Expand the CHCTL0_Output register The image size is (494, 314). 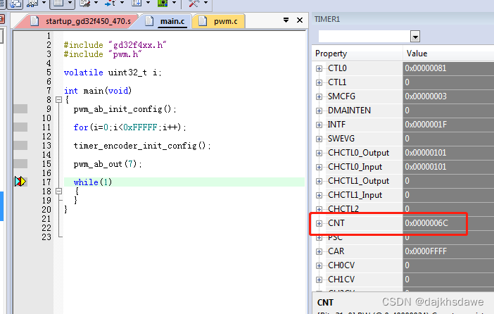pos(319,153)
